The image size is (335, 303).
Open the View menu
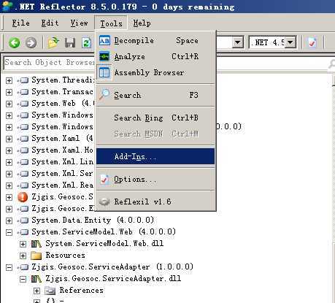79,23
